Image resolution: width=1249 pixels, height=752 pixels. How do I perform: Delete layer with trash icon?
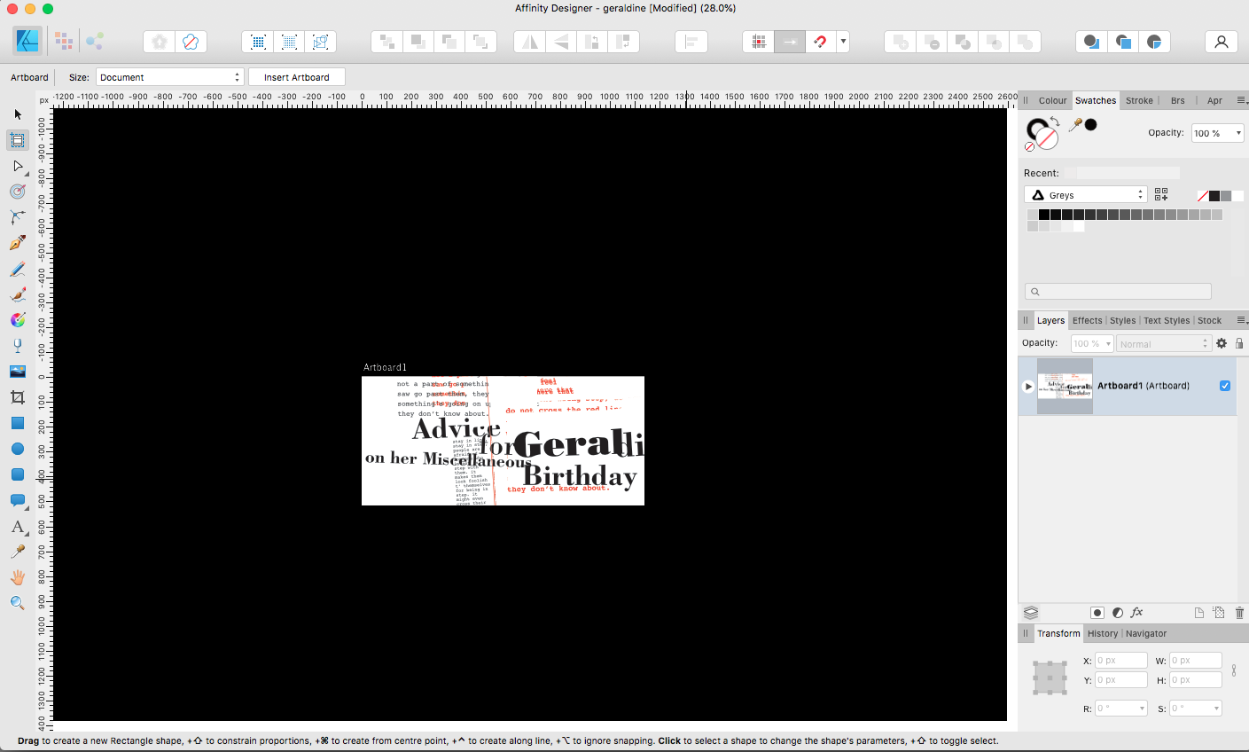[1239, 613]
